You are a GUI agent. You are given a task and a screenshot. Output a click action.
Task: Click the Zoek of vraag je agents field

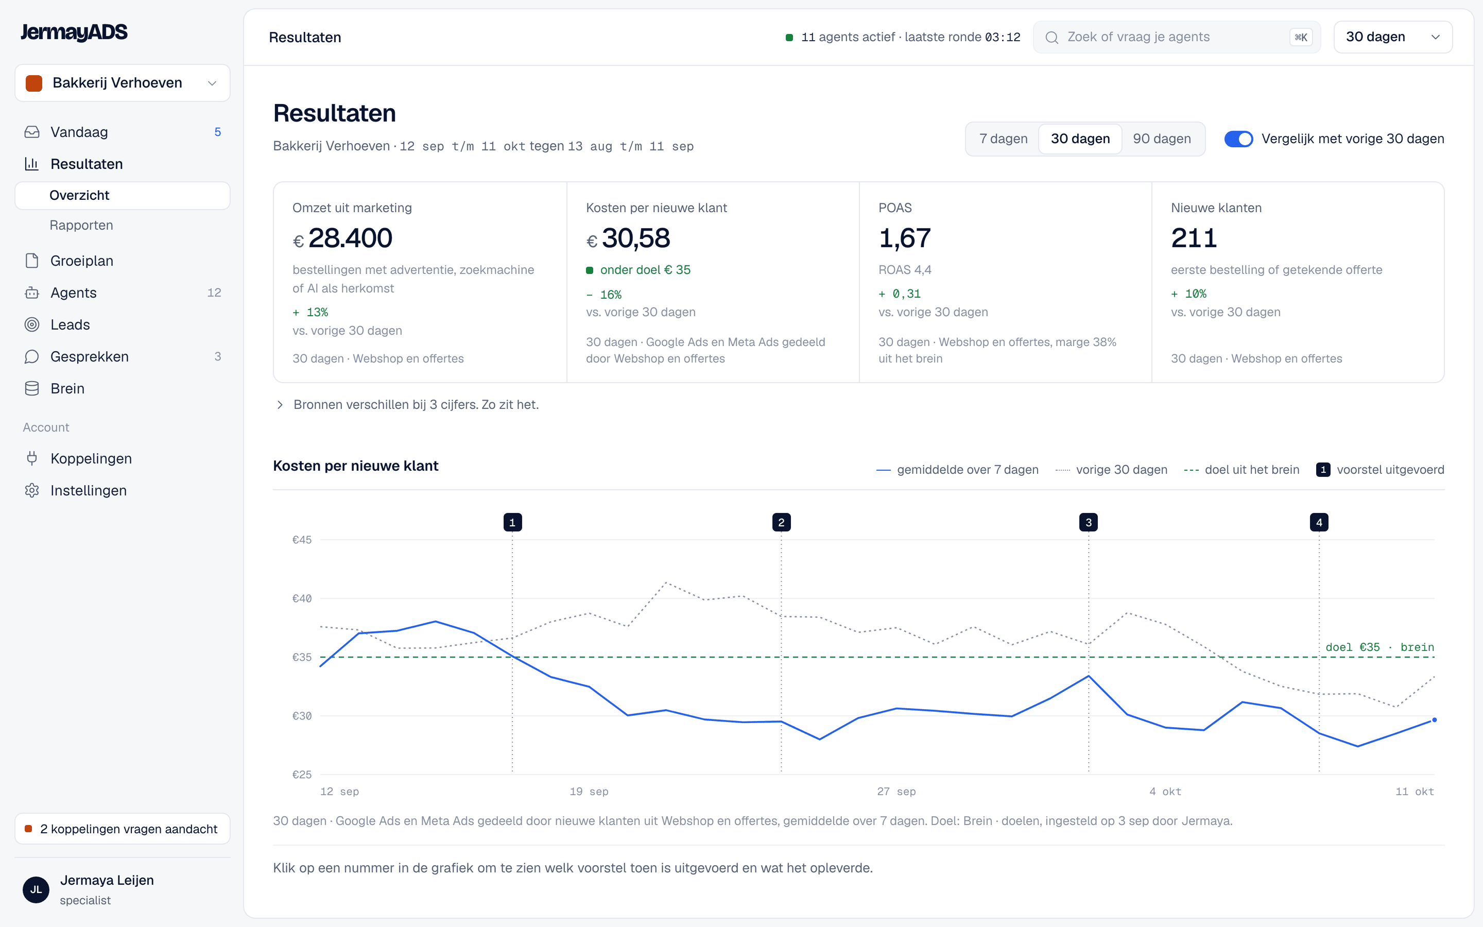(1177, 38)
